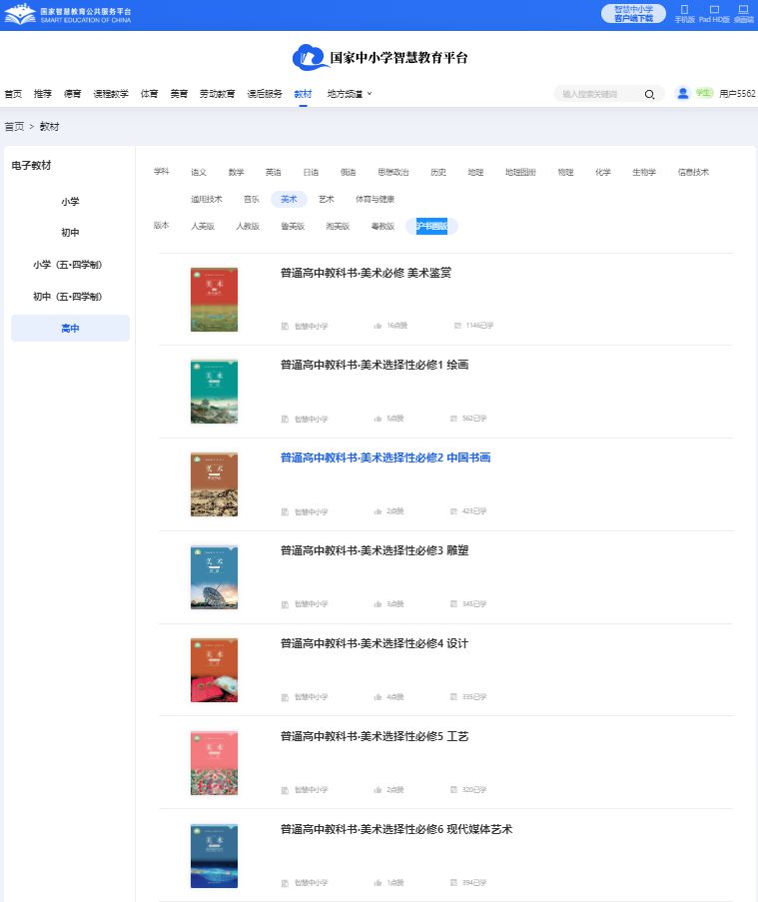Viewport: 758px width, 902px height.
Task: Click the user avatar icon
Action: click(x=683, y=93)
